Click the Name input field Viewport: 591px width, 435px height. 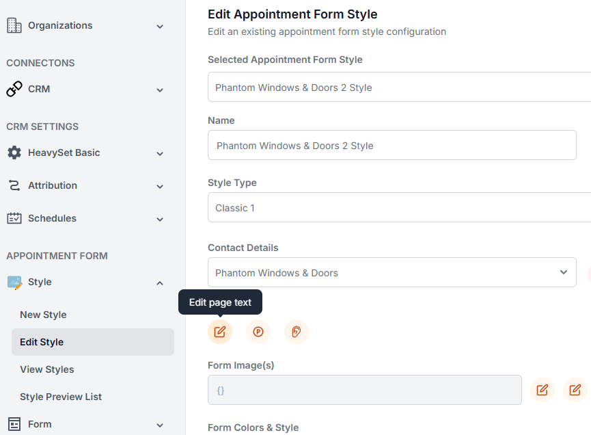pos(391,145)
